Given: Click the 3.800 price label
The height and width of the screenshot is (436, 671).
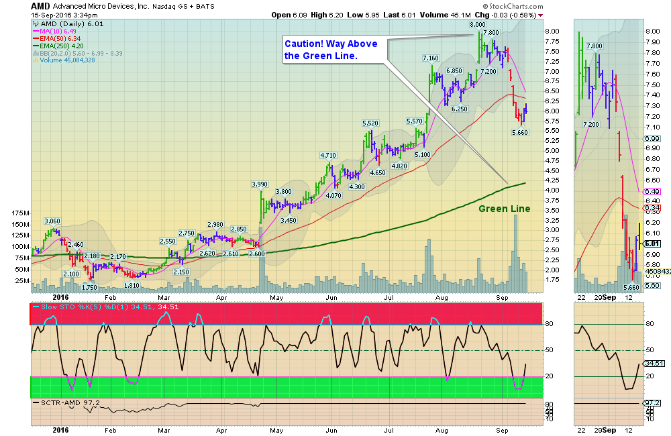Looking at the screenshot, I should coord(284,192).
